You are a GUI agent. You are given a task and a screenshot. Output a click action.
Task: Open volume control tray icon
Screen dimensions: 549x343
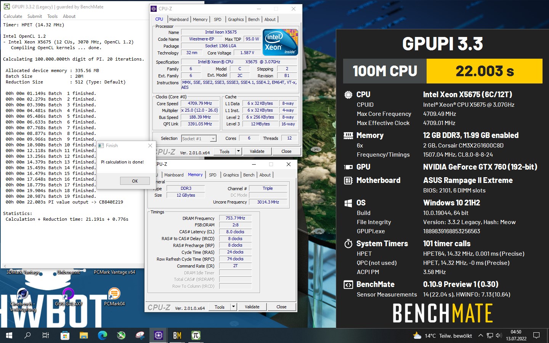pyautogui.click(x=499, y=335)
